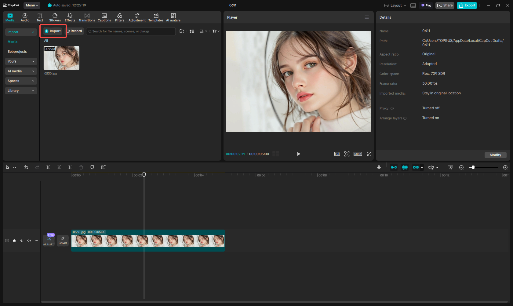Click the add marker shield icon

92,167
